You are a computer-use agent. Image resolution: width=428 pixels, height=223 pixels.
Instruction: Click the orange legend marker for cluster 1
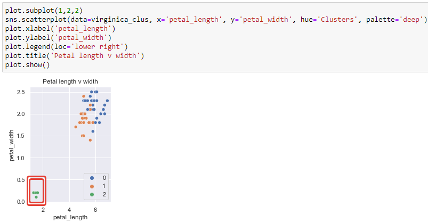tap(92, 186)
